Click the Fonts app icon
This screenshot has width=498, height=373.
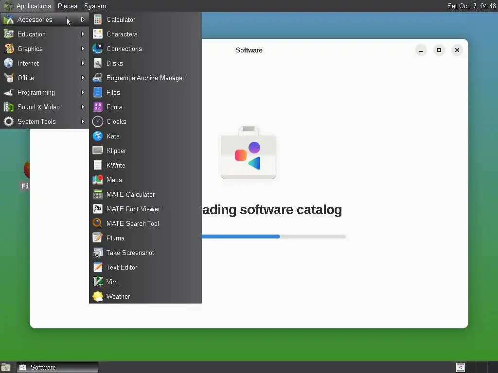[97, 107]
